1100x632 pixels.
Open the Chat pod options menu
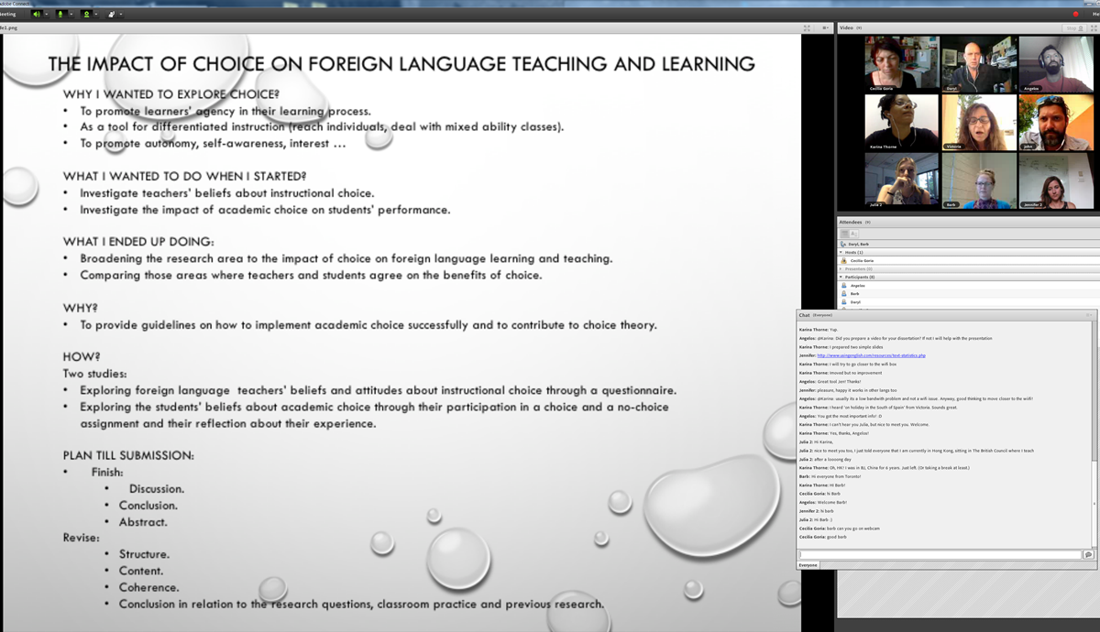pos(1089,315)
